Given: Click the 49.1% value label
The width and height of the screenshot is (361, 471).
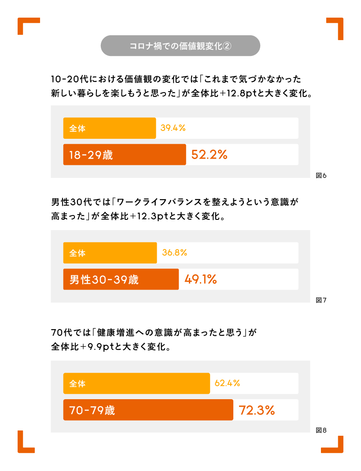Looking at the screenshot, I should (x=200, y=279).
